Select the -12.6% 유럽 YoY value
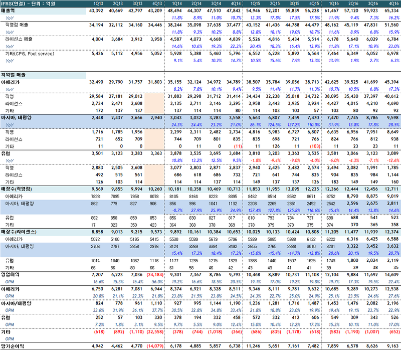 click(x=393, y=160)
